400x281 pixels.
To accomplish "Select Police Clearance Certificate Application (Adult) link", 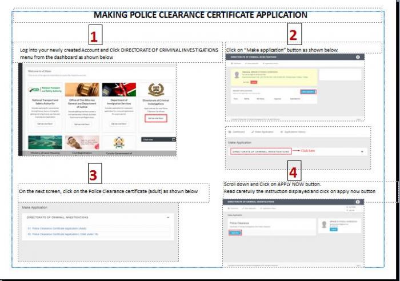I will 57,228.
